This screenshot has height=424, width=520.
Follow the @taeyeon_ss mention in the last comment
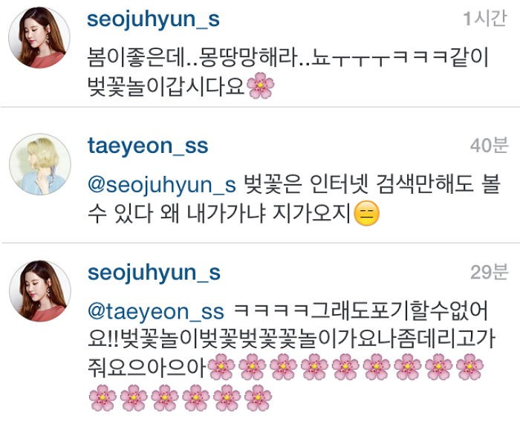[156, 312]
